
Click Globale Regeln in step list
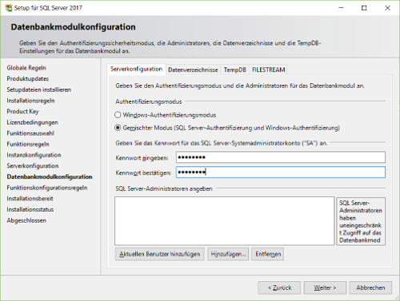[x=26, y=68]
